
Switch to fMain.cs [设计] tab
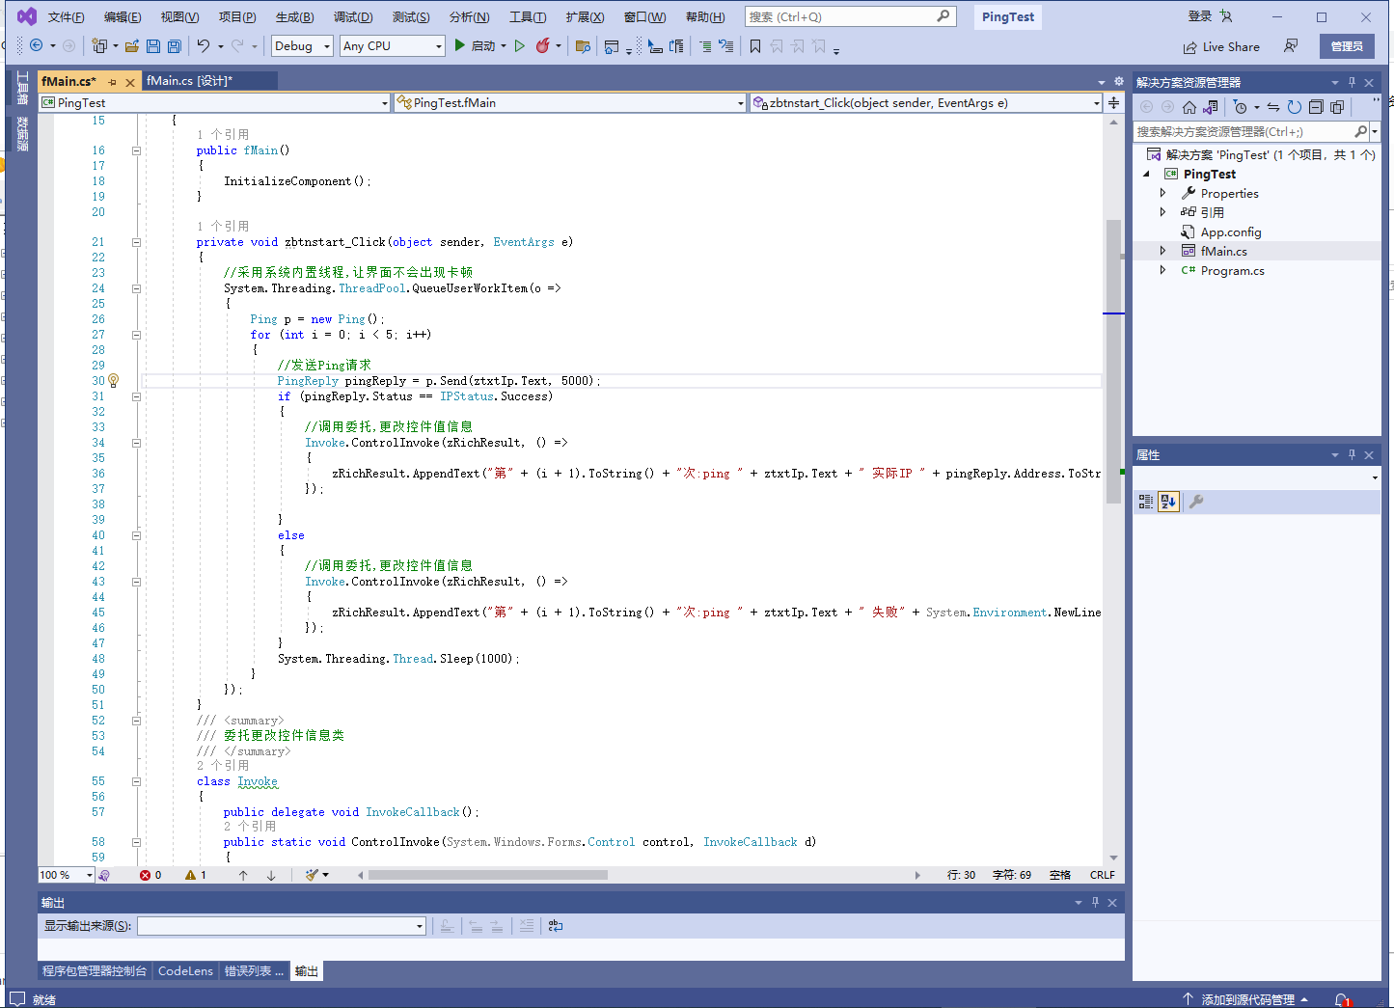tap(189, 81)
